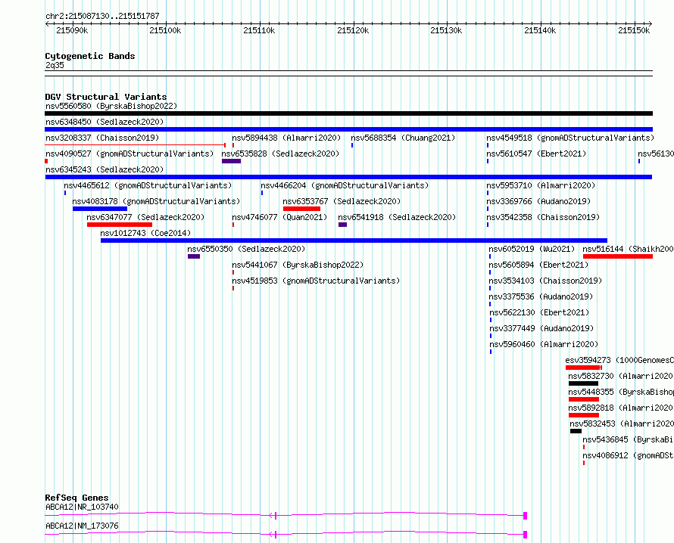The width and height of the screenshot is (674, 543).
Task: Click the Cytogenetic Bands track title
Action: point(90,56)
